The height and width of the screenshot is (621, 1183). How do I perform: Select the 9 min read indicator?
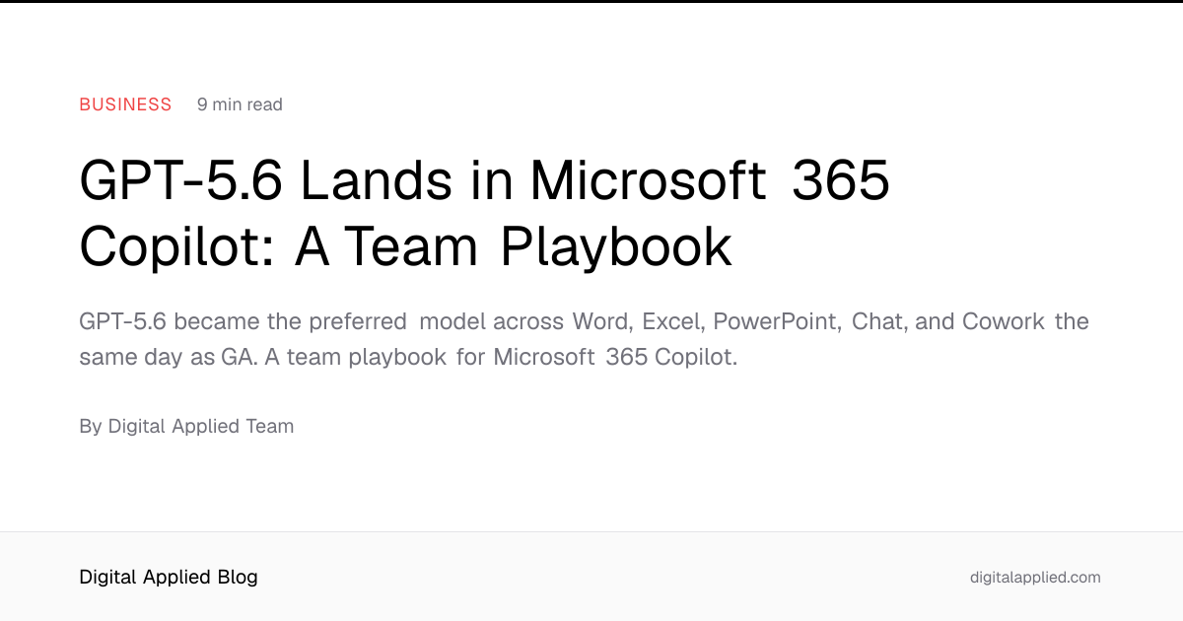[240, 104]
